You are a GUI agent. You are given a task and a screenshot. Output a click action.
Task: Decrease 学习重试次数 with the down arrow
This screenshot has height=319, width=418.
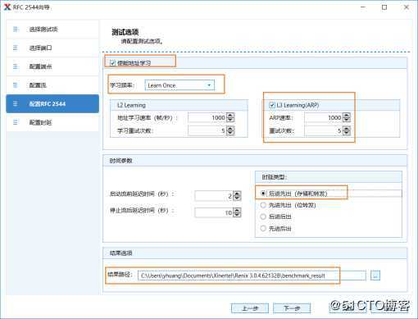click(230, 133)
